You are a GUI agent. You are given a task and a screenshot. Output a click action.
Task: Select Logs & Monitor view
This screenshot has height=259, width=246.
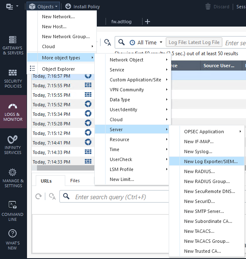13,112
